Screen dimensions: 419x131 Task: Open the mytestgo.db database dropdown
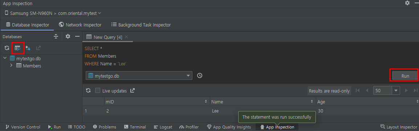pos(139,76)
